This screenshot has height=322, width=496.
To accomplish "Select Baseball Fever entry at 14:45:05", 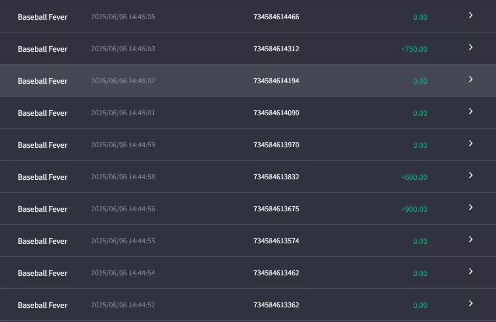I will [x=248, y=16].
